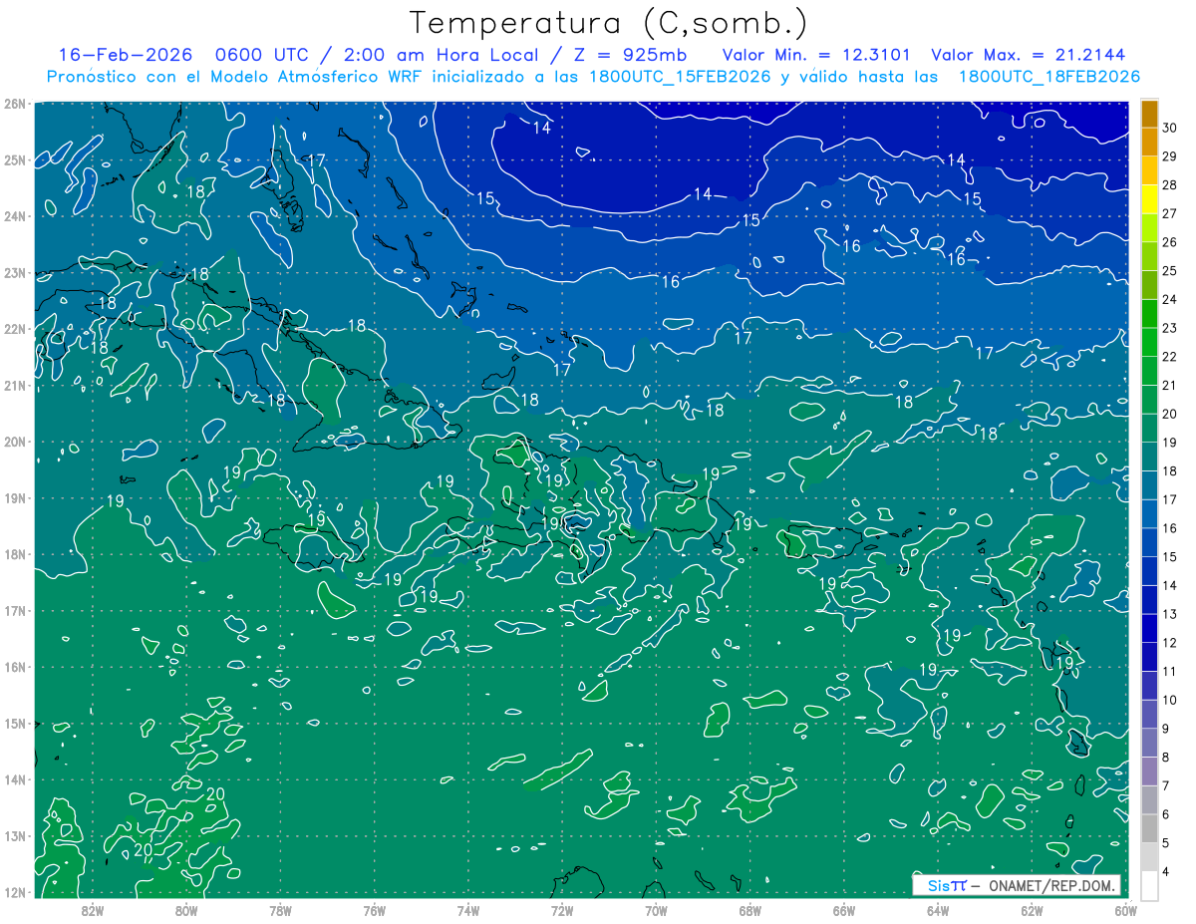The image size is (1196, 924).
Task: Click the '24N' latitude axis label
Action: (14, 216)
